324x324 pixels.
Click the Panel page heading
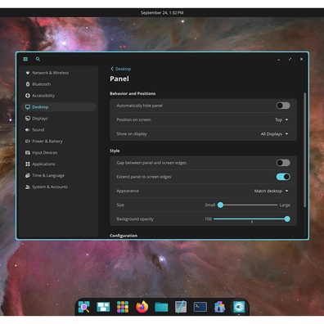(x=119, y=79)
